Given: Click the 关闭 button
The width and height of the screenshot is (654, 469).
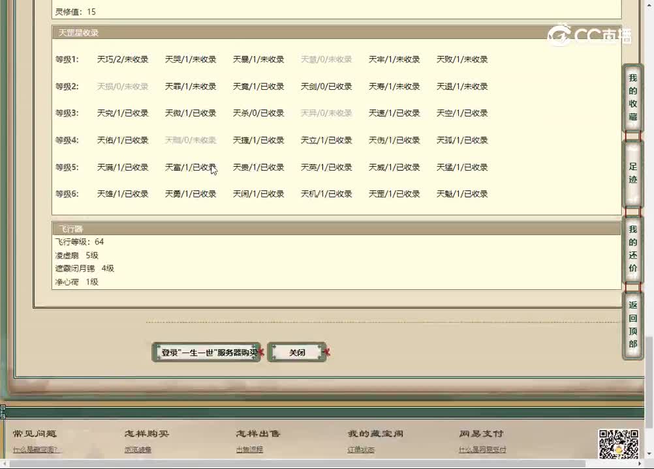Looking at the screenshot, I should pyautogui.click(x=297, y=352).
